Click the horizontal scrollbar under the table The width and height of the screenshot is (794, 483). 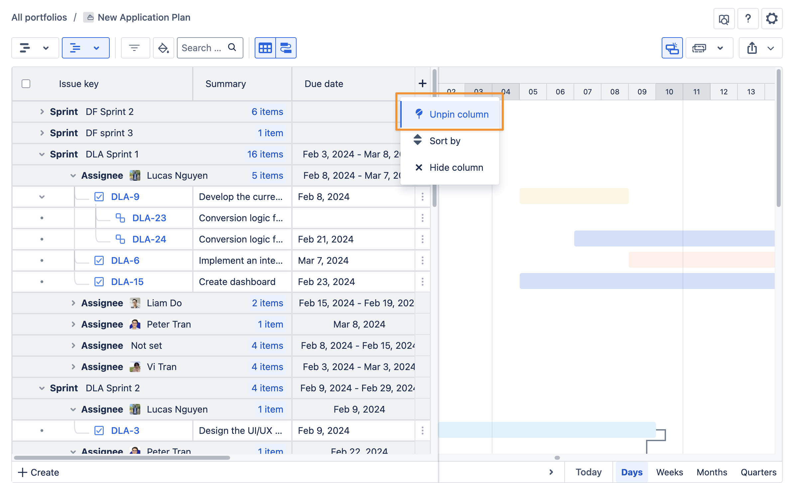pyautogui.click(x=122, y=458)
